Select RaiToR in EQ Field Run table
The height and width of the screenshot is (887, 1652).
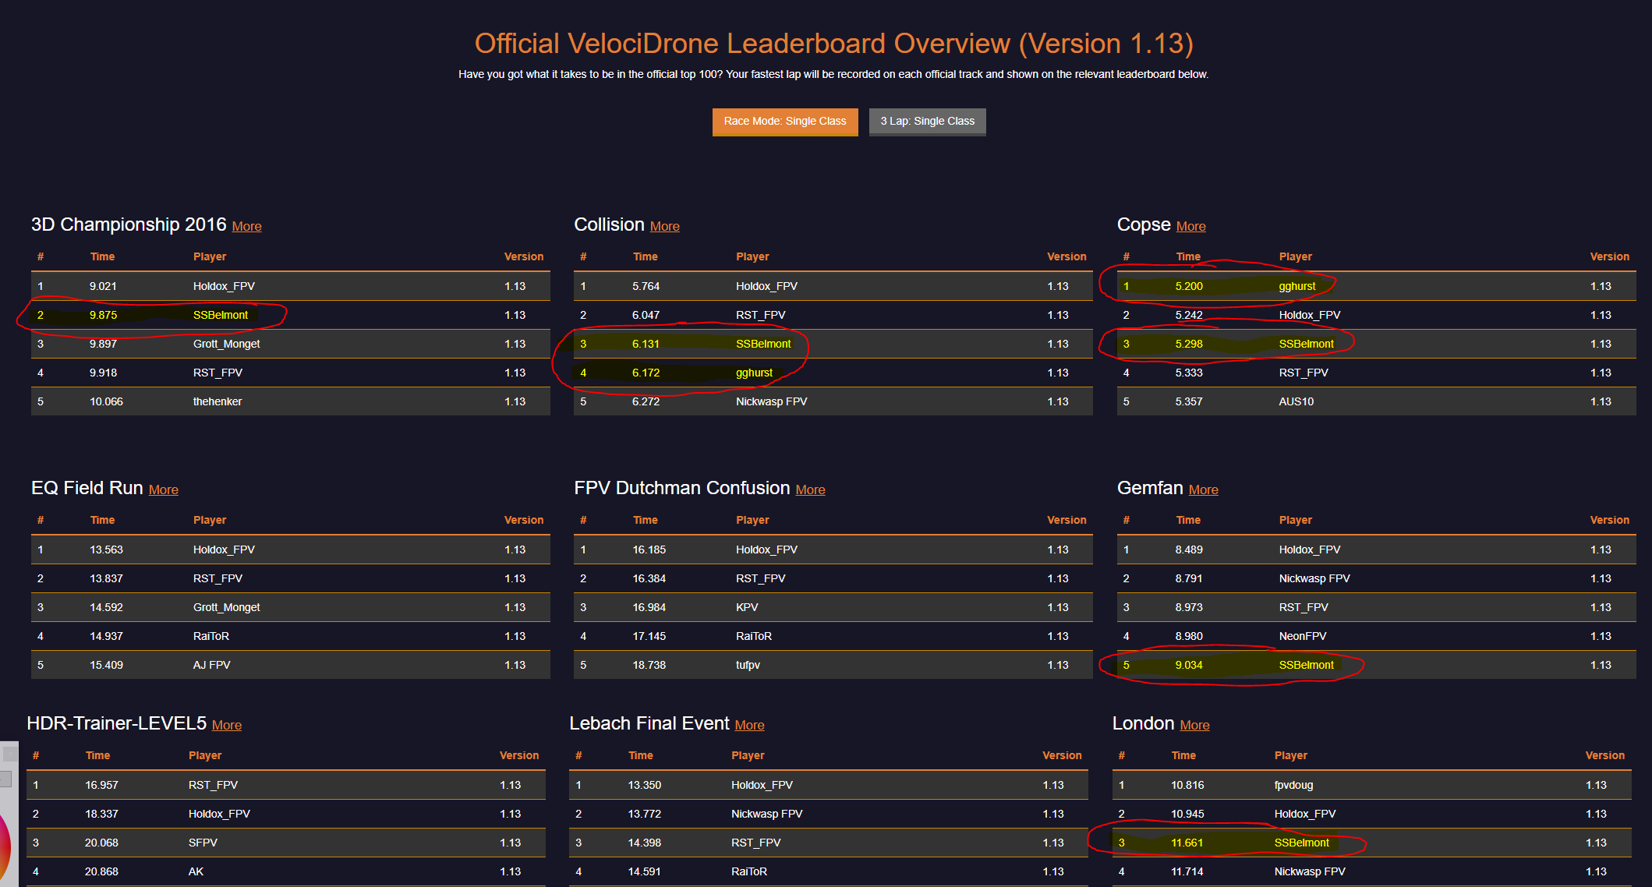pos(211,636)
